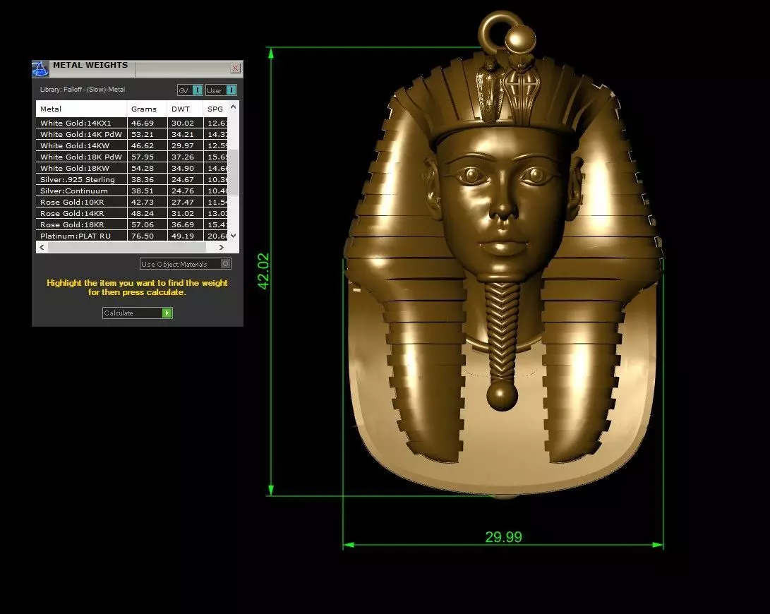The height and width of the screenshot is (614, 770).
Task: Click the 49.19 DWT cell
Action: click(185, 236)
